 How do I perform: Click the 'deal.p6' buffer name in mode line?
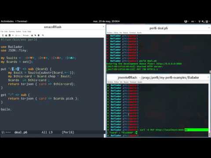pyautogui.click(x=21, y=132)
